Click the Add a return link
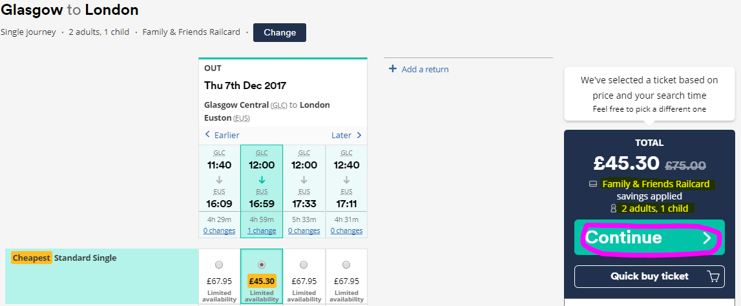 point(424,70)
